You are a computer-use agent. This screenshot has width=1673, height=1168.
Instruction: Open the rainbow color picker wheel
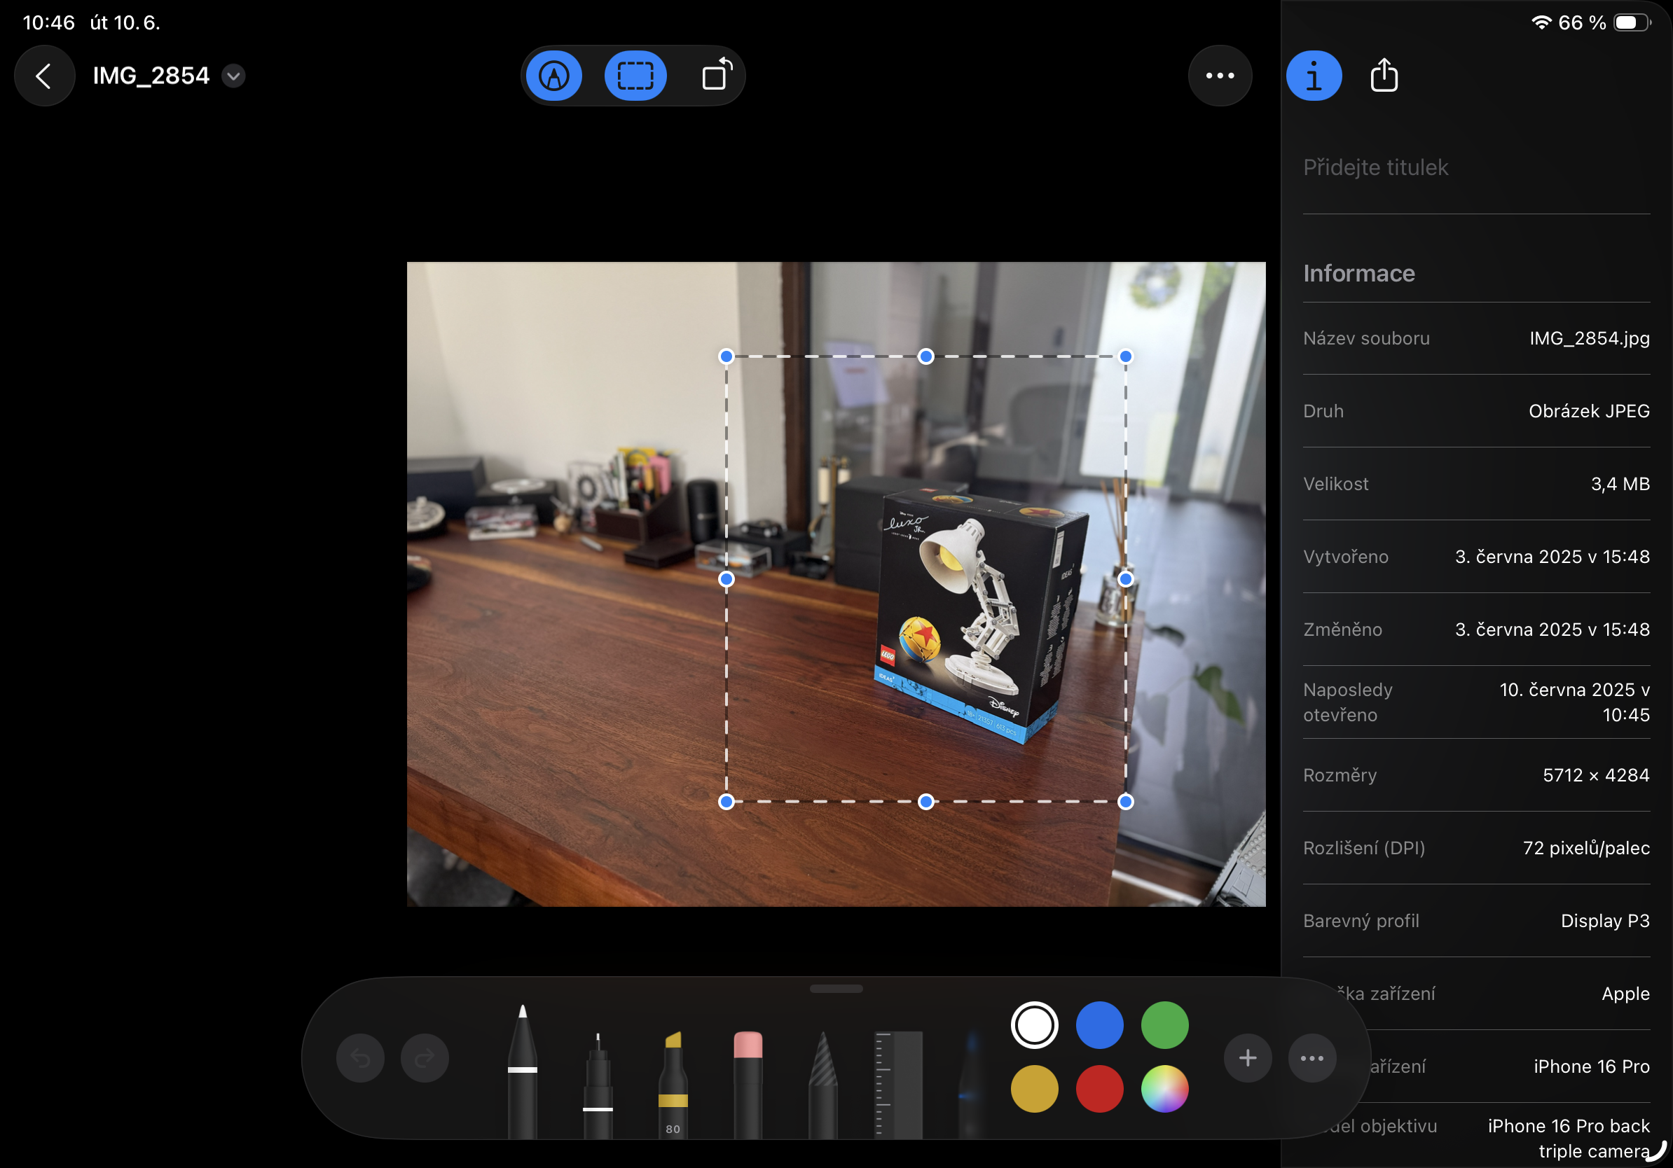coord(1164,1089)
